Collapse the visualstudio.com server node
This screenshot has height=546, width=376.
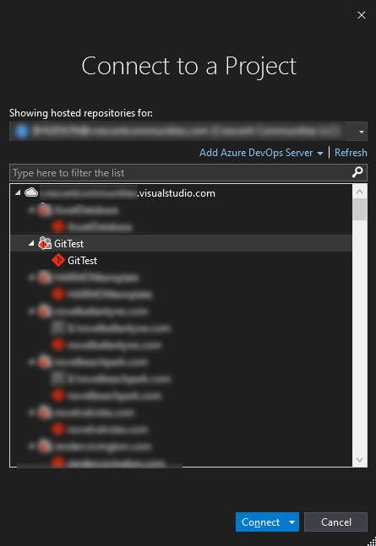click(x=18, y=192)
